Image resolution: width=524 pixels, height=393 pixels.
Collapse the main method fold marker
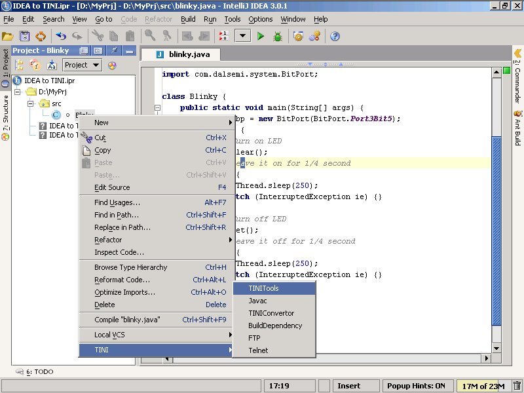157,107
